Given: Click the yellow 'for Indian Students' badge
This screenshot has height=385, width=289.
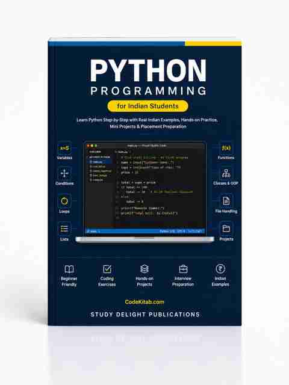Looking at the screenshot, I should [x=148, y=106].
